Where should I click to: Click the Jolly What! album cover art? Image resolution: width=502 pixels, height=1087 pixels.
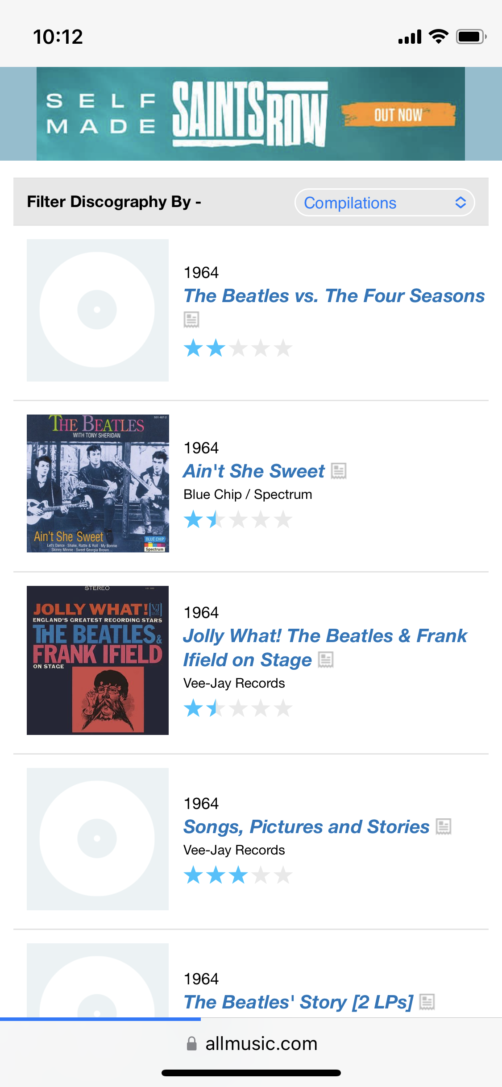pyautogui.click(x=98, y=660)
